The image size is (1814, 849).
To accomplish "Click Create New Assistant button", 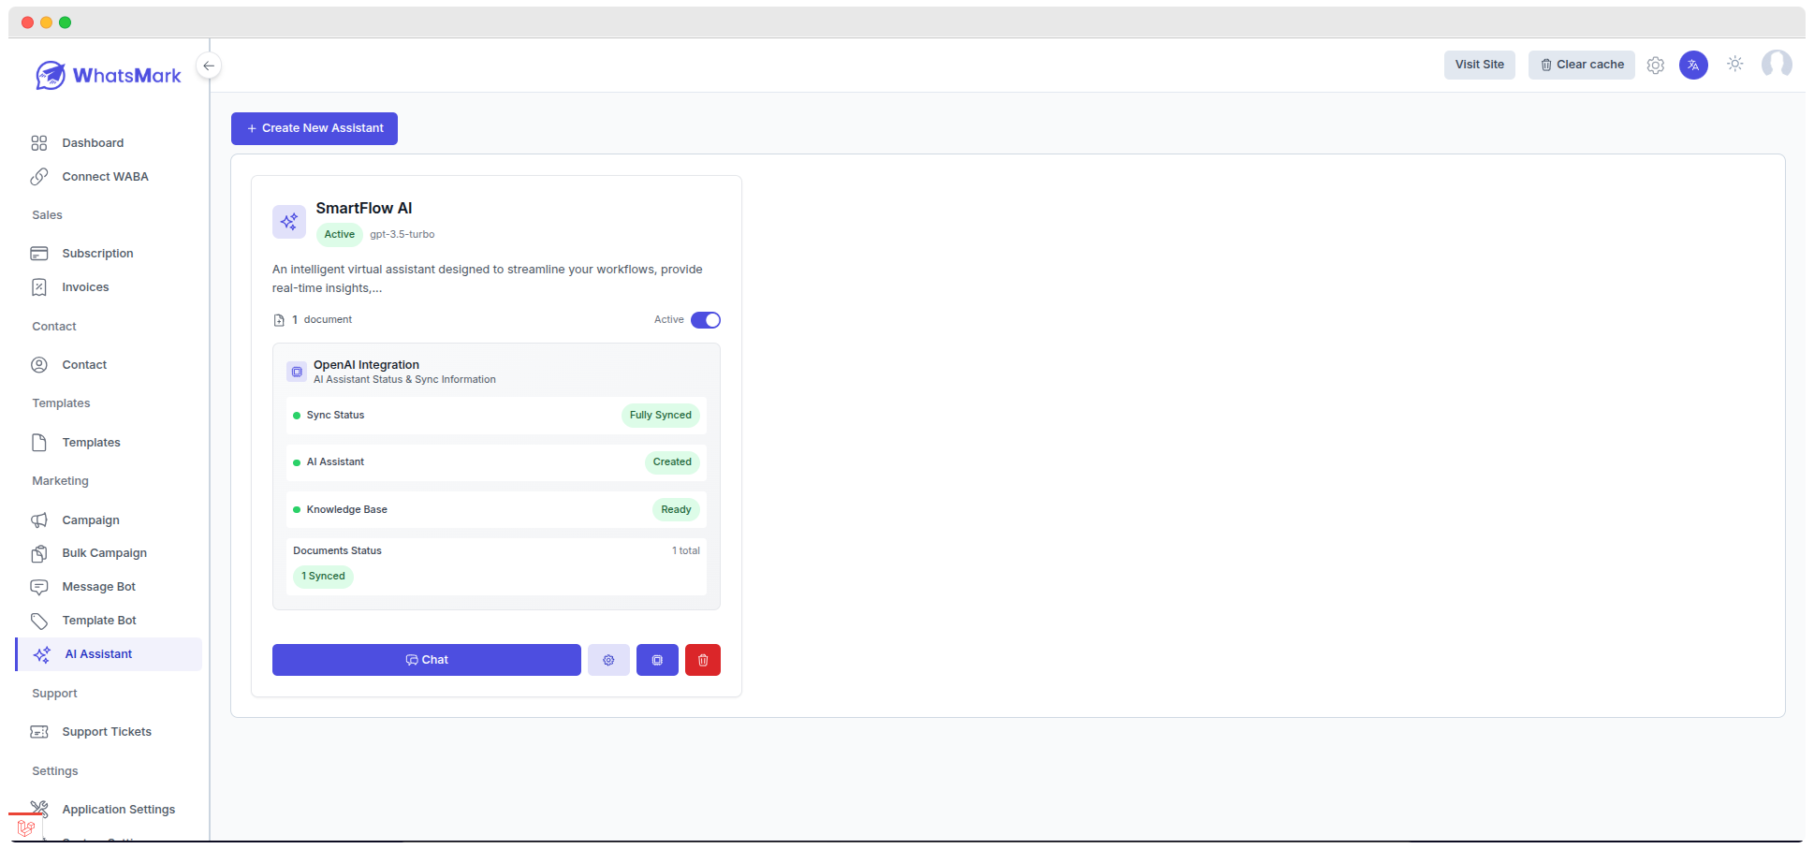I will pyautogui.click(x=315, y=128).
